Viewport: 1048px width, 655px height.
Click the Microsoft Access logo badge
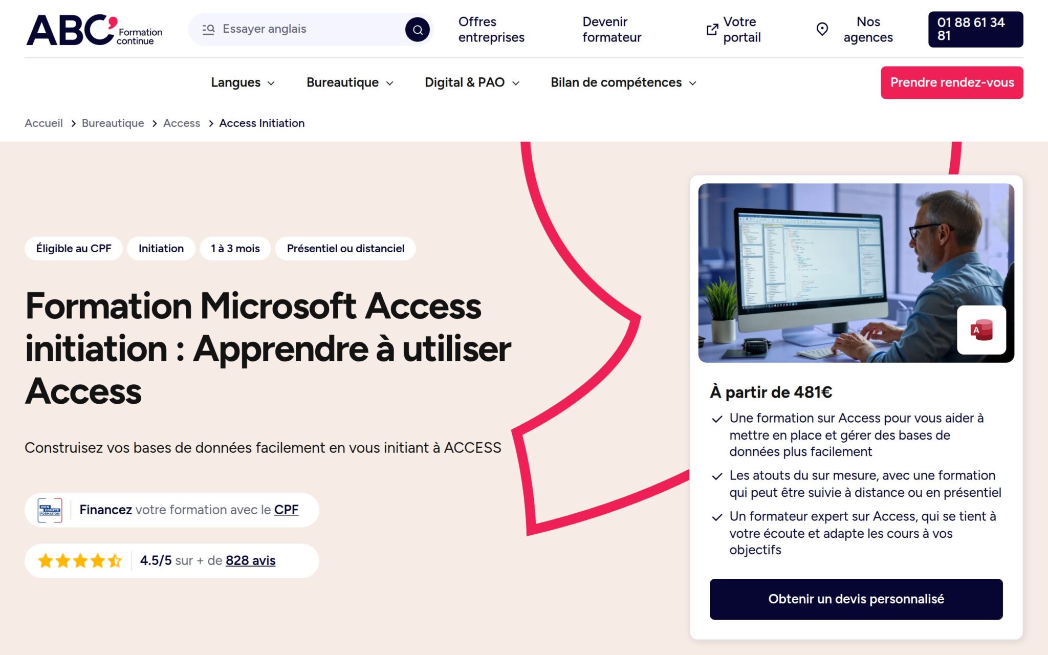tap(981, 330)
